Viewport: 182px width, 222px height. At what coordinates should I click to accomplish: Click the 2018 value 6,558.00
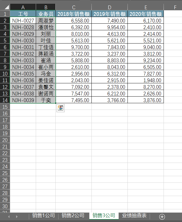coord(74,20)
